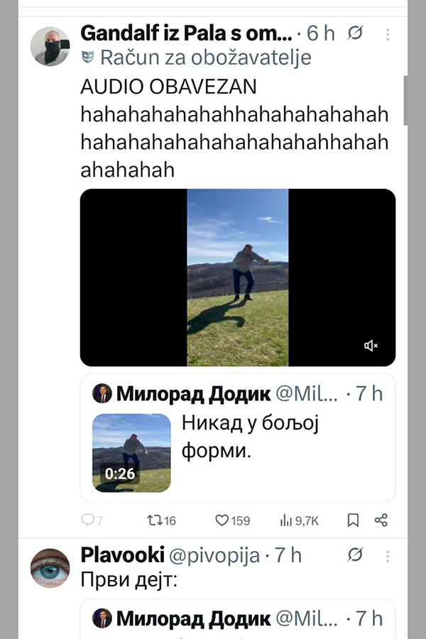Open Plavooki's blue eye avatar
The height and width of the screenshot is (639, 426).
(50, 568)
